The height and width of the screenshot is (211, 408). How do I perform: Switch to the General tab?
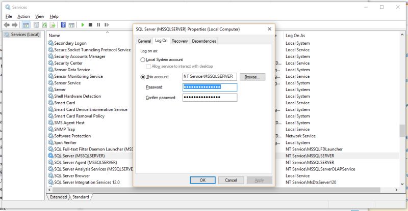[x=144, y=41]
